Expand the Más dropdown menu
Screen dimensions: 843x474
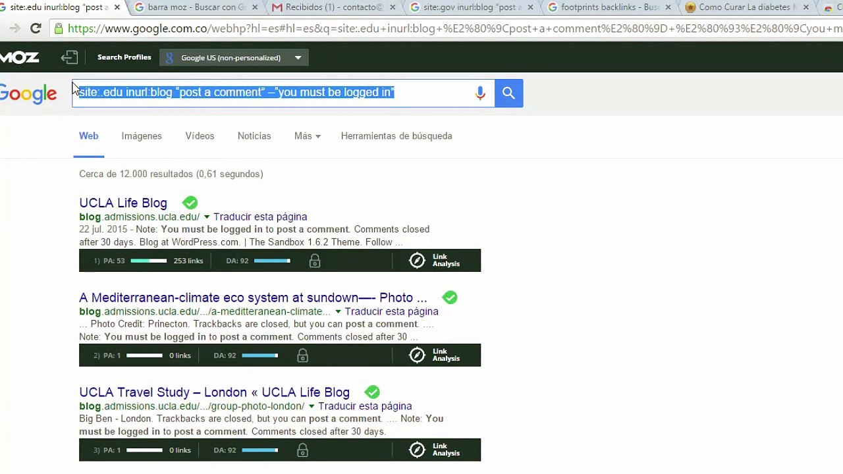click(x=308, y=136)
